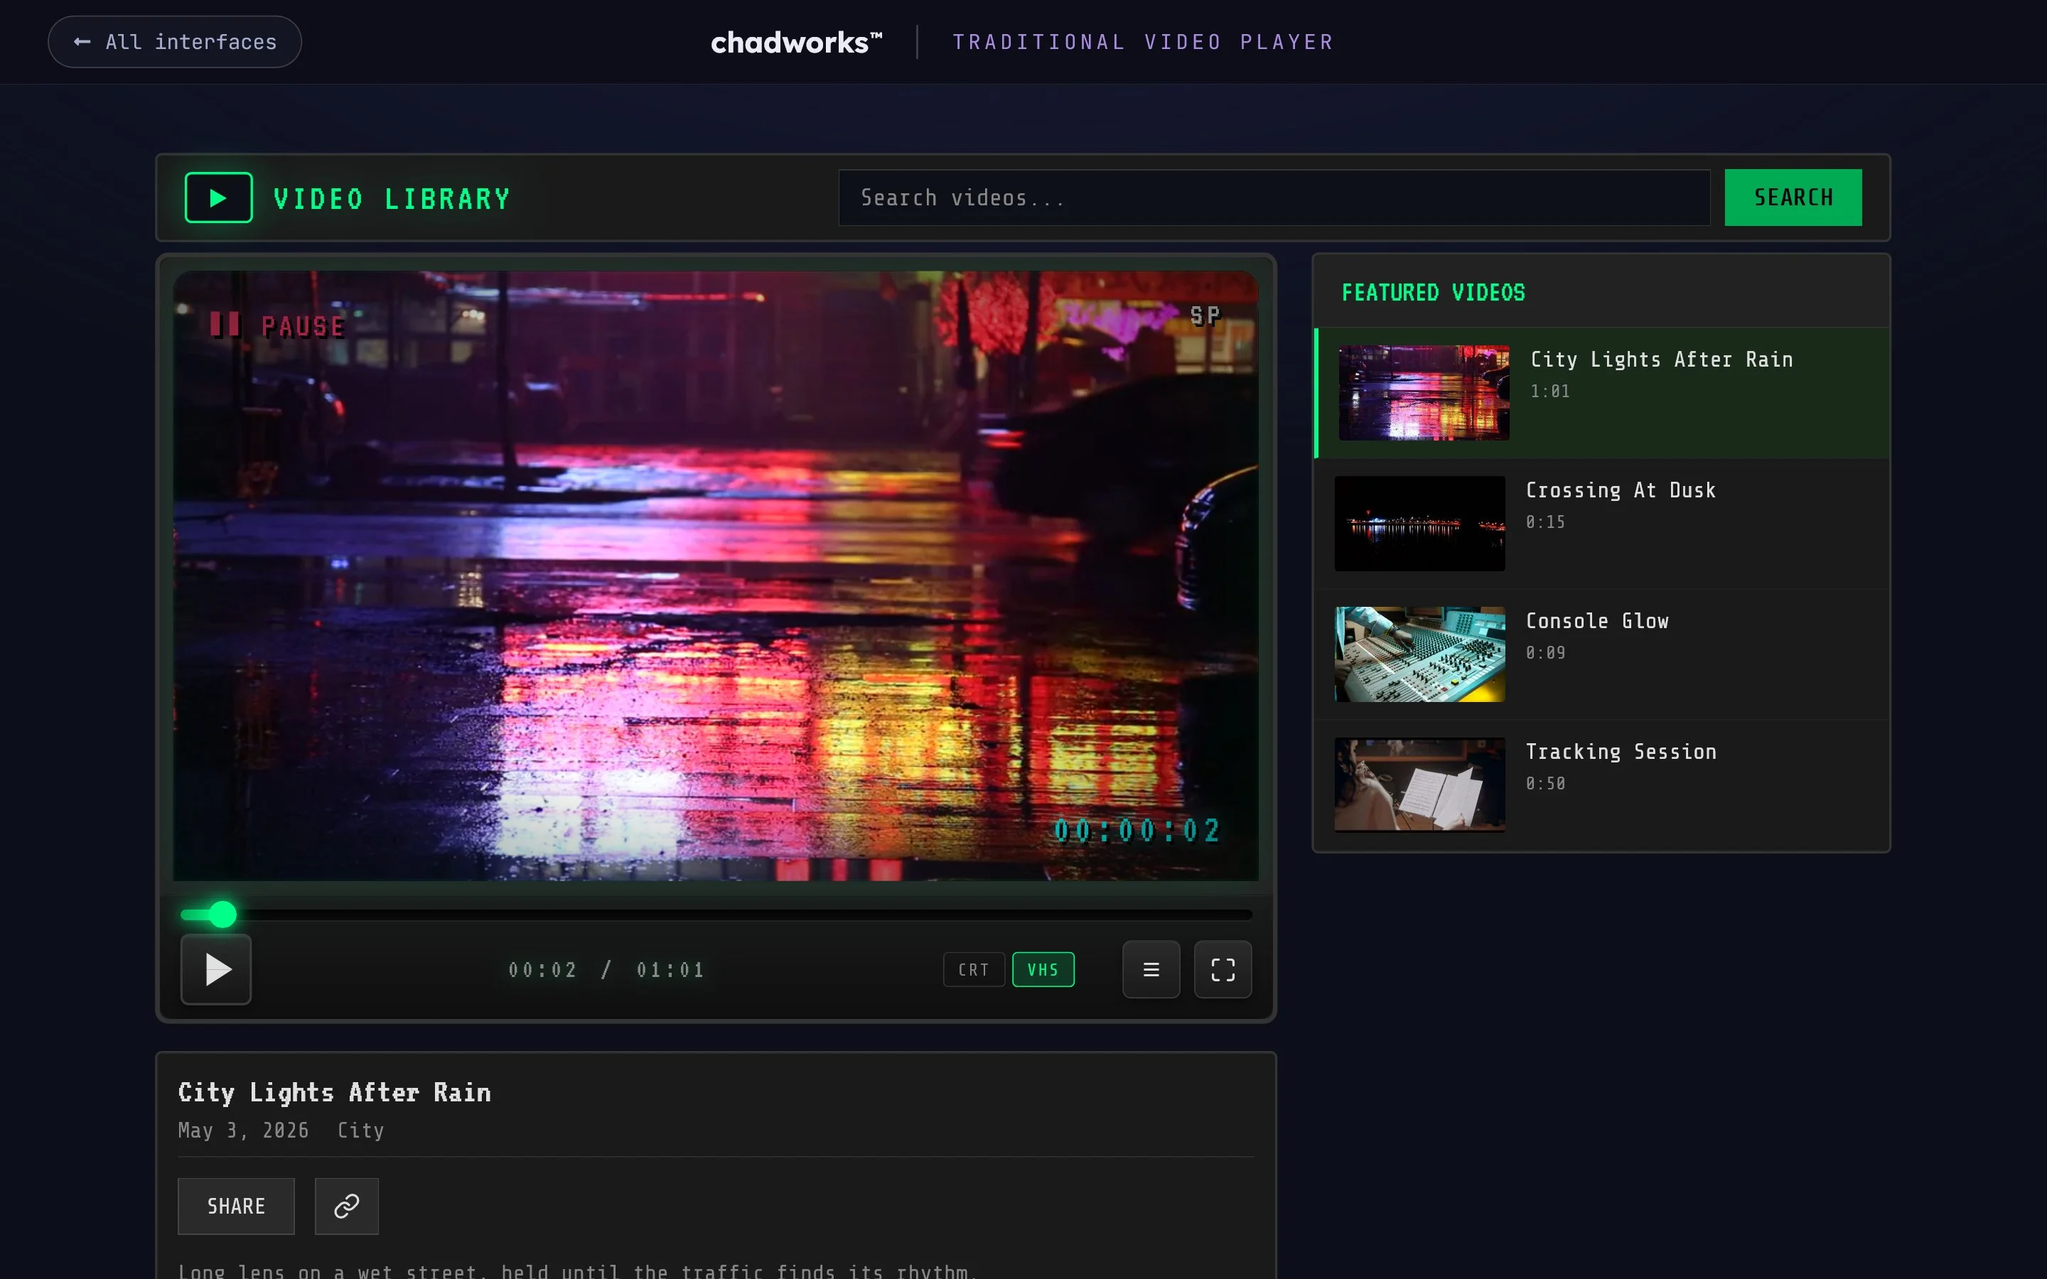Viewport: 2047px width, 1279px height.
Task: Click the City Lights After Rain heading below player
Action: [334, 1092]
